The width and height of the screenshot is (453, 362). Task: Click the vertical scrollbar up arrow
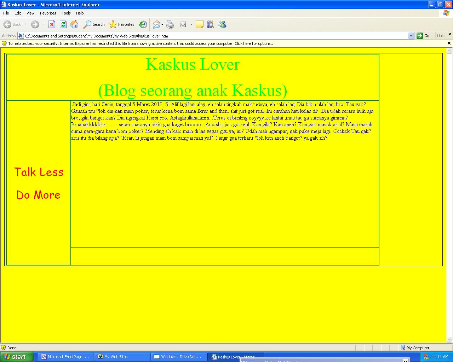pyautogui.click(x=449, y=51)
